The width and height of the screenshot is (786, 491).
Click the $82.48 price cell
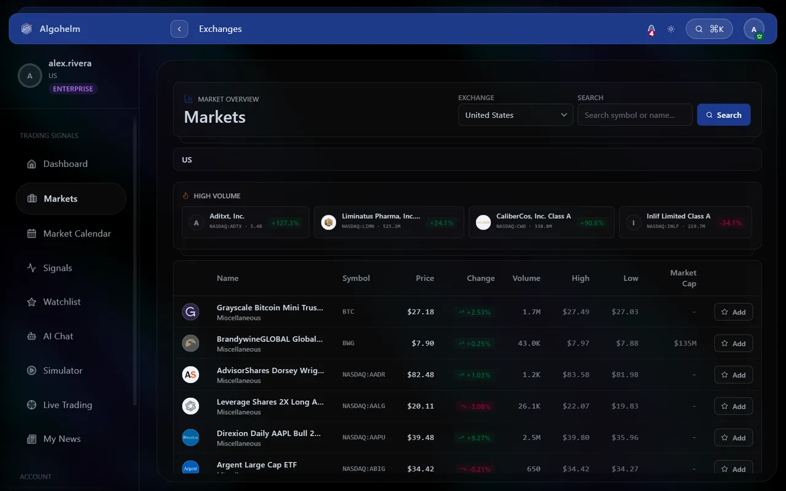[x=421, y=374]
